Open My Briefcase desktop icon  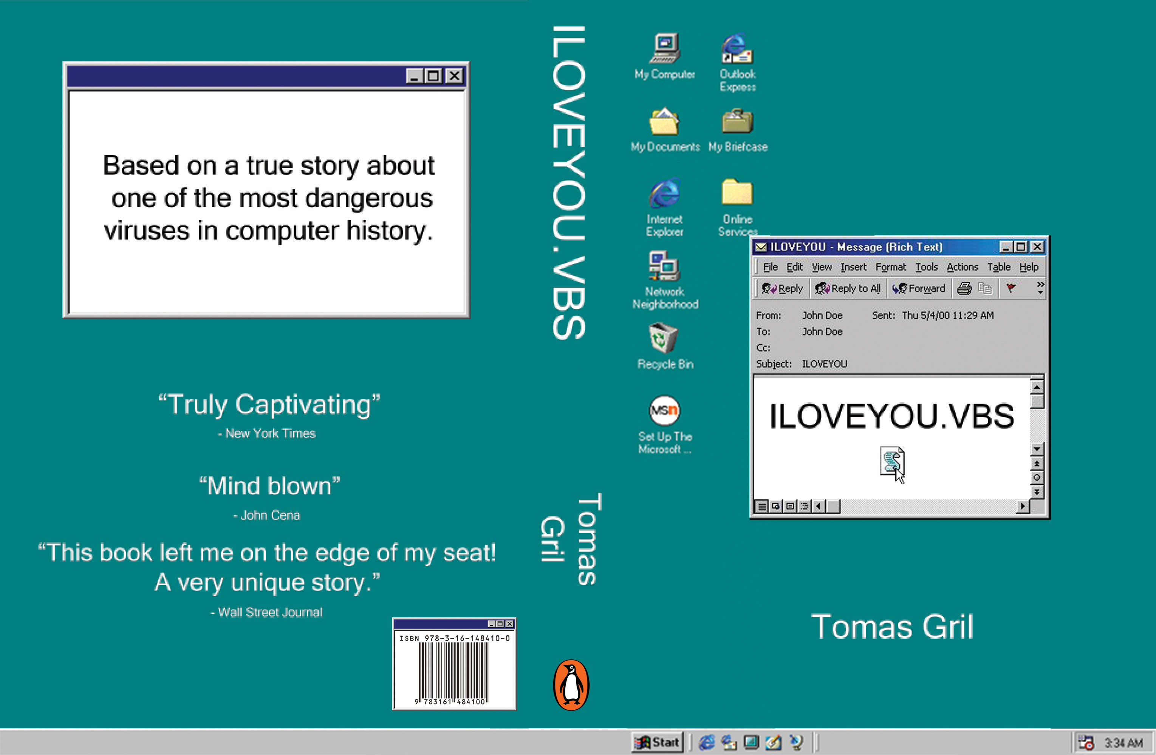pyautogui.click(x=737, y=121)
